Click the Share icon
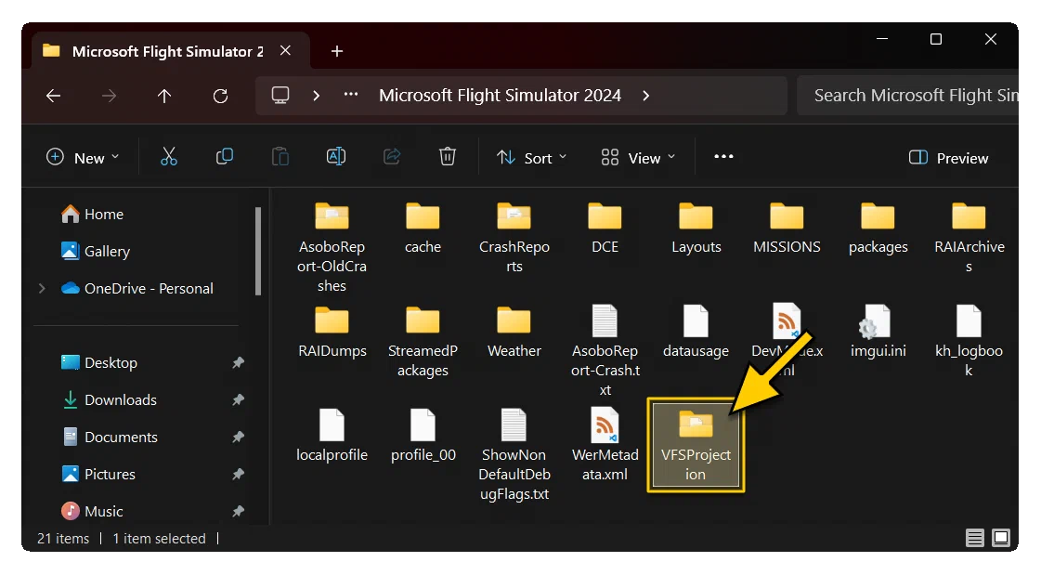The width and height of the screenshot is (1041, 575). pyautogui.click(x=392, y=157)
